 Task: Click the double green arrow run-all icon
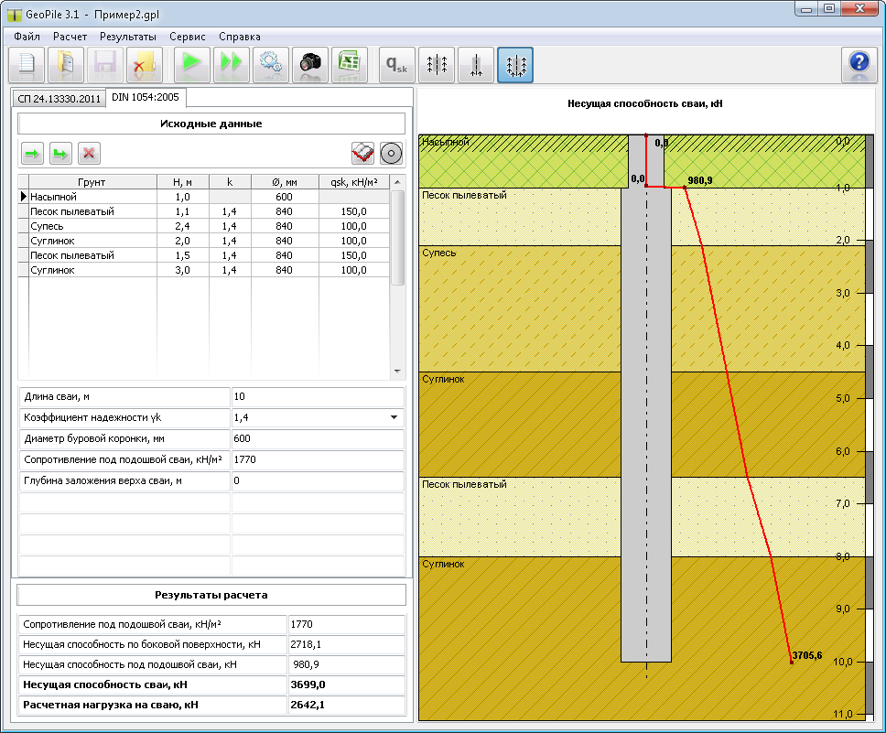(x=232, y=65)
